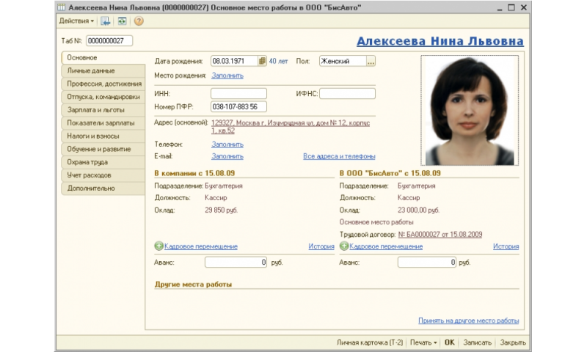Click Принять на другое место работы link
This screenshot has height=352, width=587.
point(468,320)
